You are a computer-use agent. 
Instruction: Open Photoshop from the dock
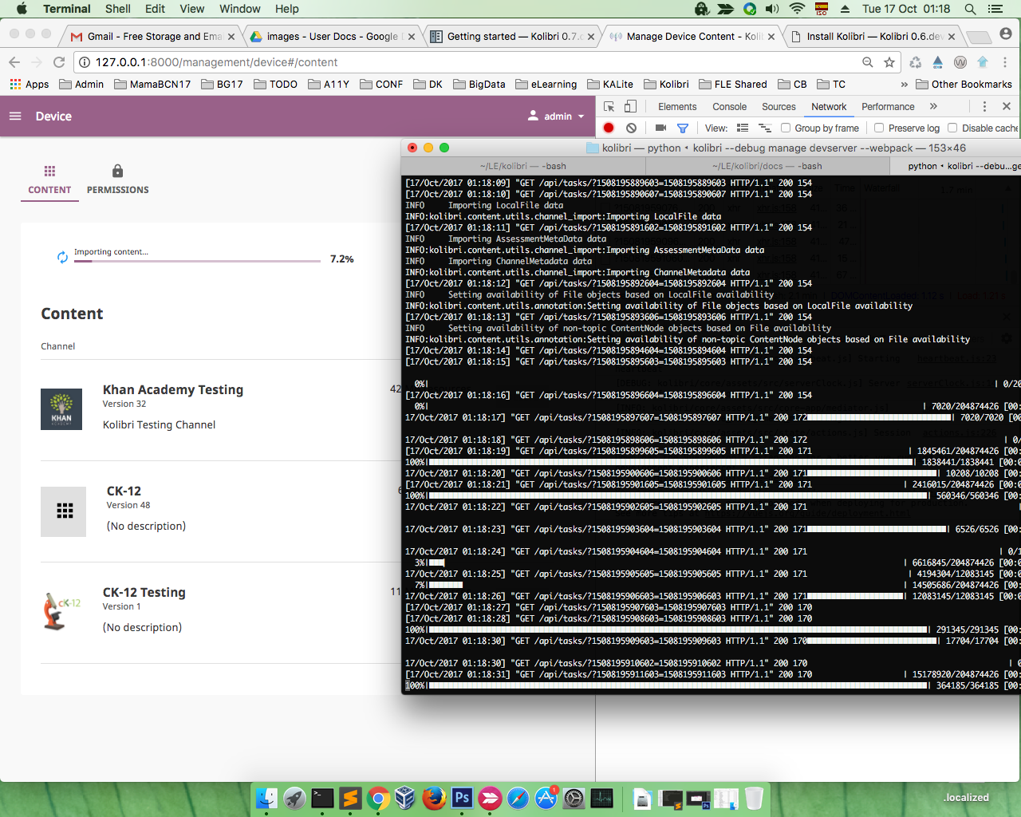click(462, 798)
